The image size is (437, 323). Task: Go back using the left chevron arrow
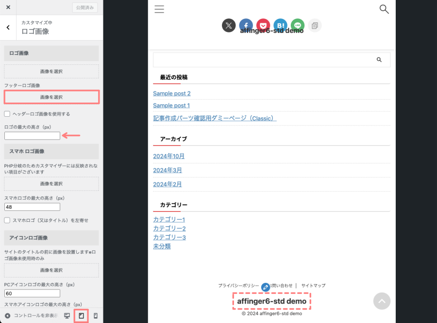tap(8, 28)
